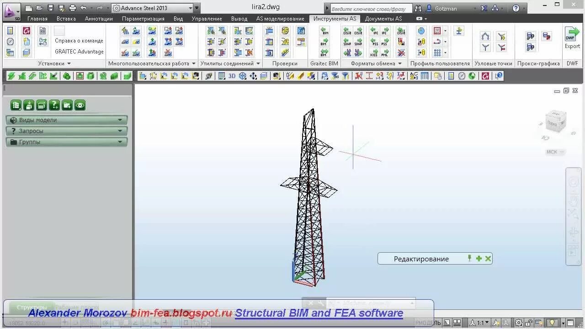The image size is (585, 329).
Task: Click the Autodesk Exchange X icon
Action: 484,8
